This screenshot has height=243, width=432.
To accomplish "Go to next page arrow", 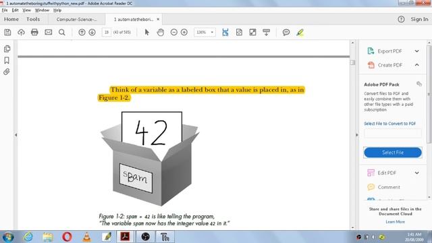I will coord(92,32).
